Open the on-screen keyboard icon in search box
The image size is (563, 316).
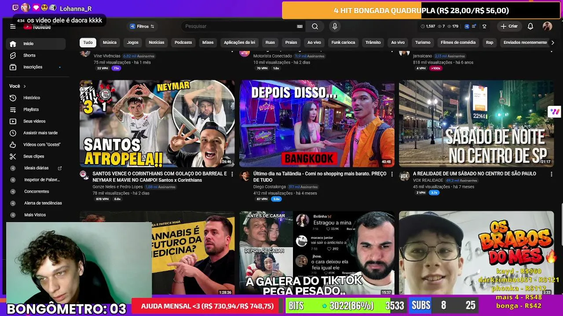click(x=300, y=26)
